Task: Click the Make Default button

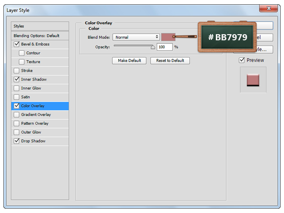Action: [129, 61]
